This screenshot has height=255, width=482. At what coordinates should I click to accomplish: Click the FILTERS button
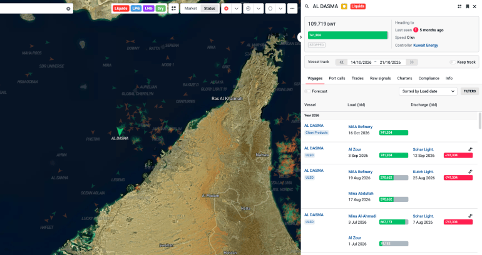469,91
